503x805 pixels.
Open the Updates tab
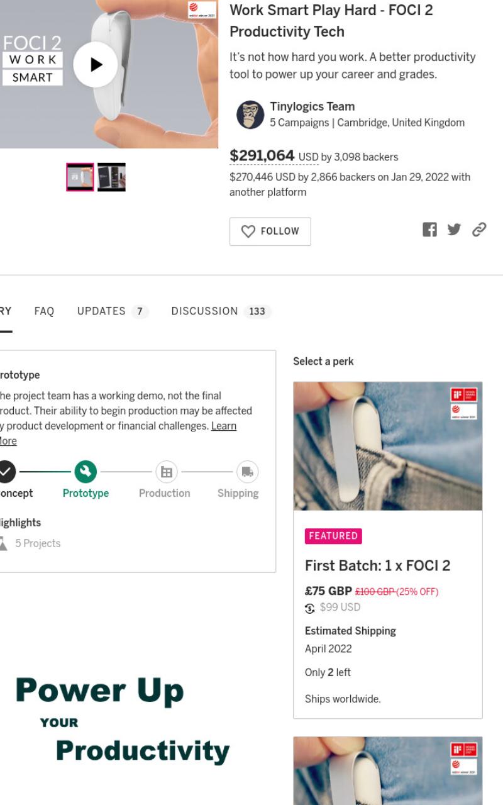(113, 311)
